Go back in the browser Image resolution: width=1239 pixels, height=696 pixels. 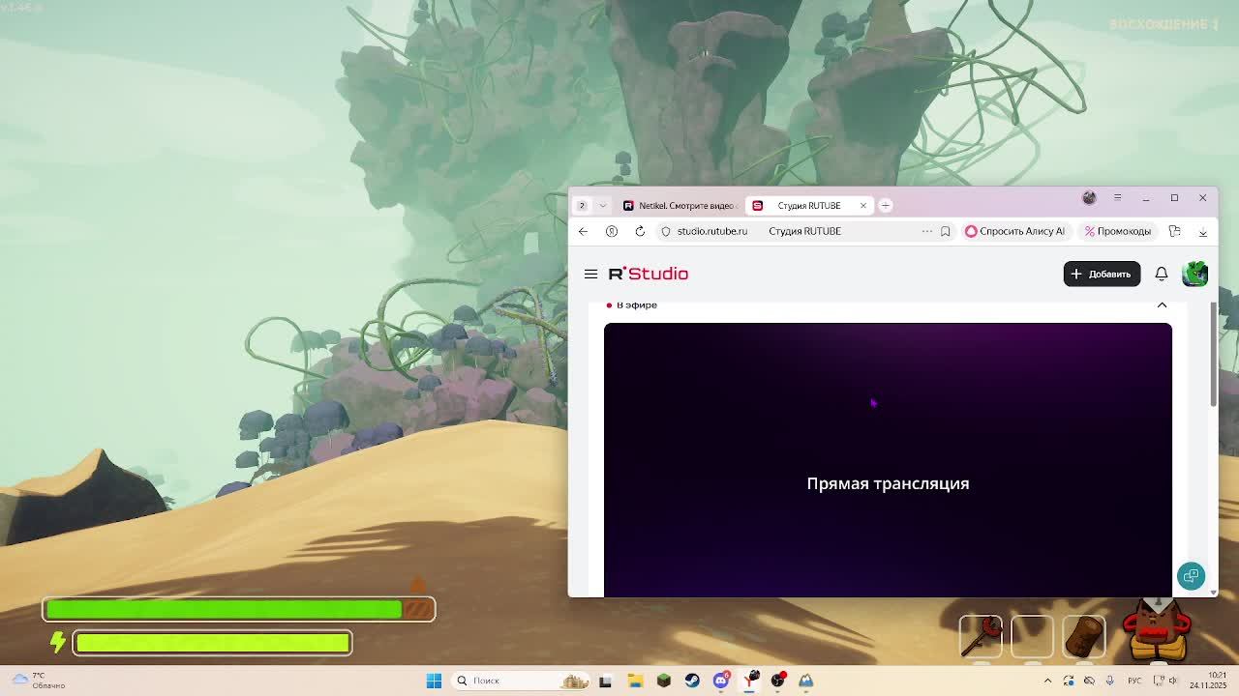(x=583, y=231)
